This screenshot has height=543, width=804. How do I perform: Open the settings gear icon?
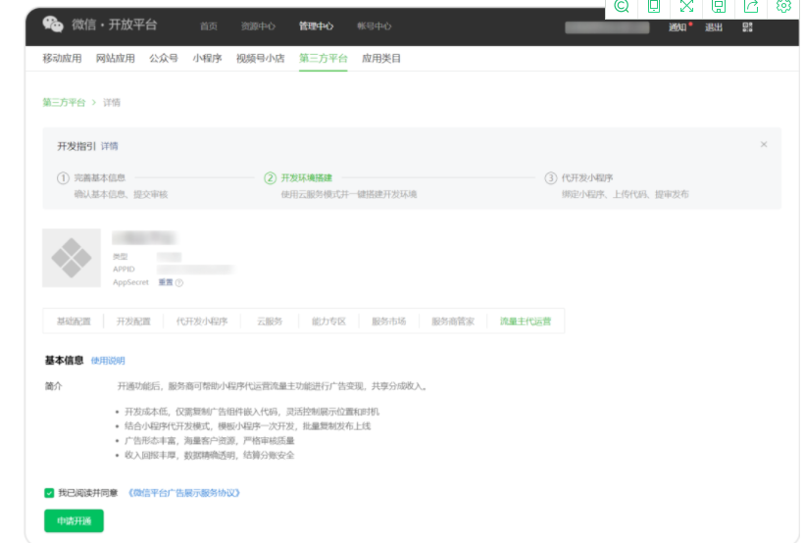click(783, 6)
